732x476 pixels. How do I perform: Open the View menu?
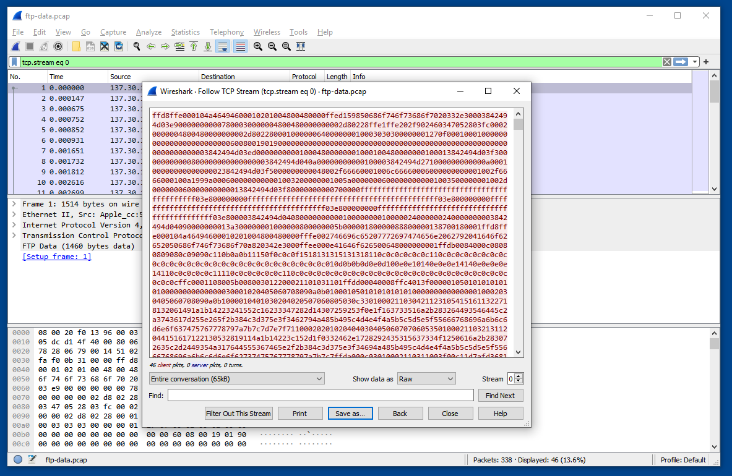click(63, 32)
